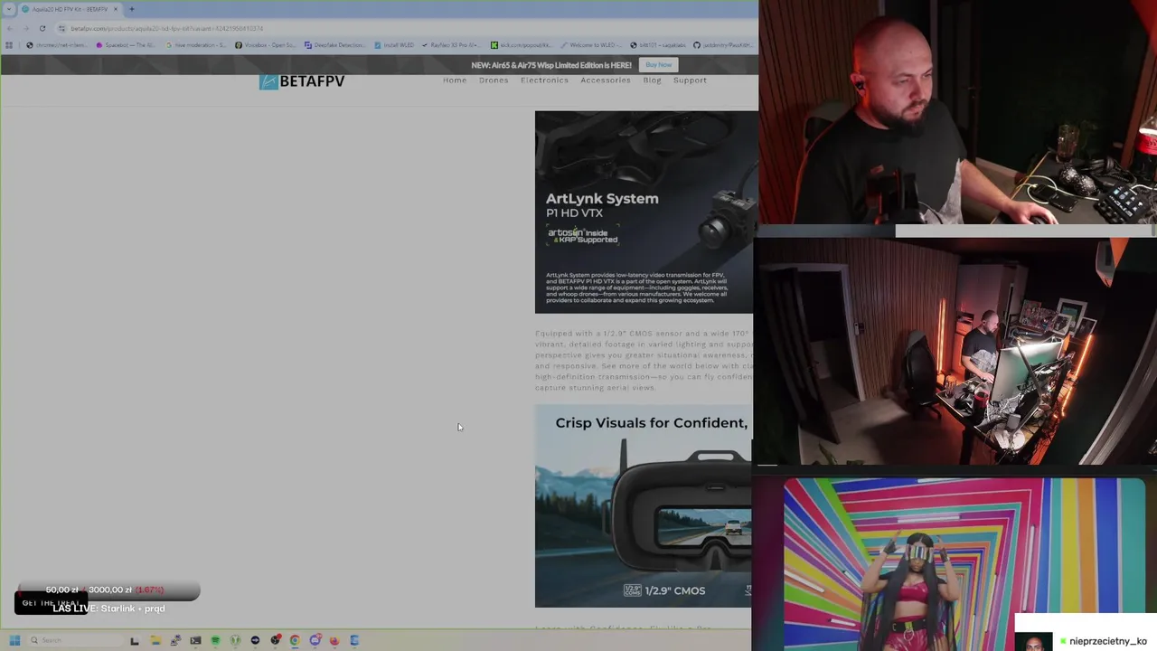The image size is (1157, 651).
Task: Open the Deepfake Detection bookmark
Action: (334, 44)
